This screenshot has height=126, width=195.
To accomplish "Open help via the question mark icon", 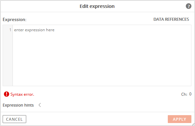I will tap(188, 6).
